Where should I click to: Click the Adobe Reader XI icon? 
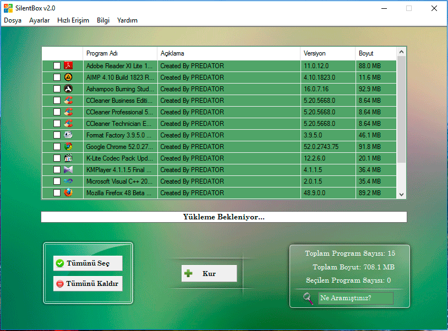click(x=68, y=66)
